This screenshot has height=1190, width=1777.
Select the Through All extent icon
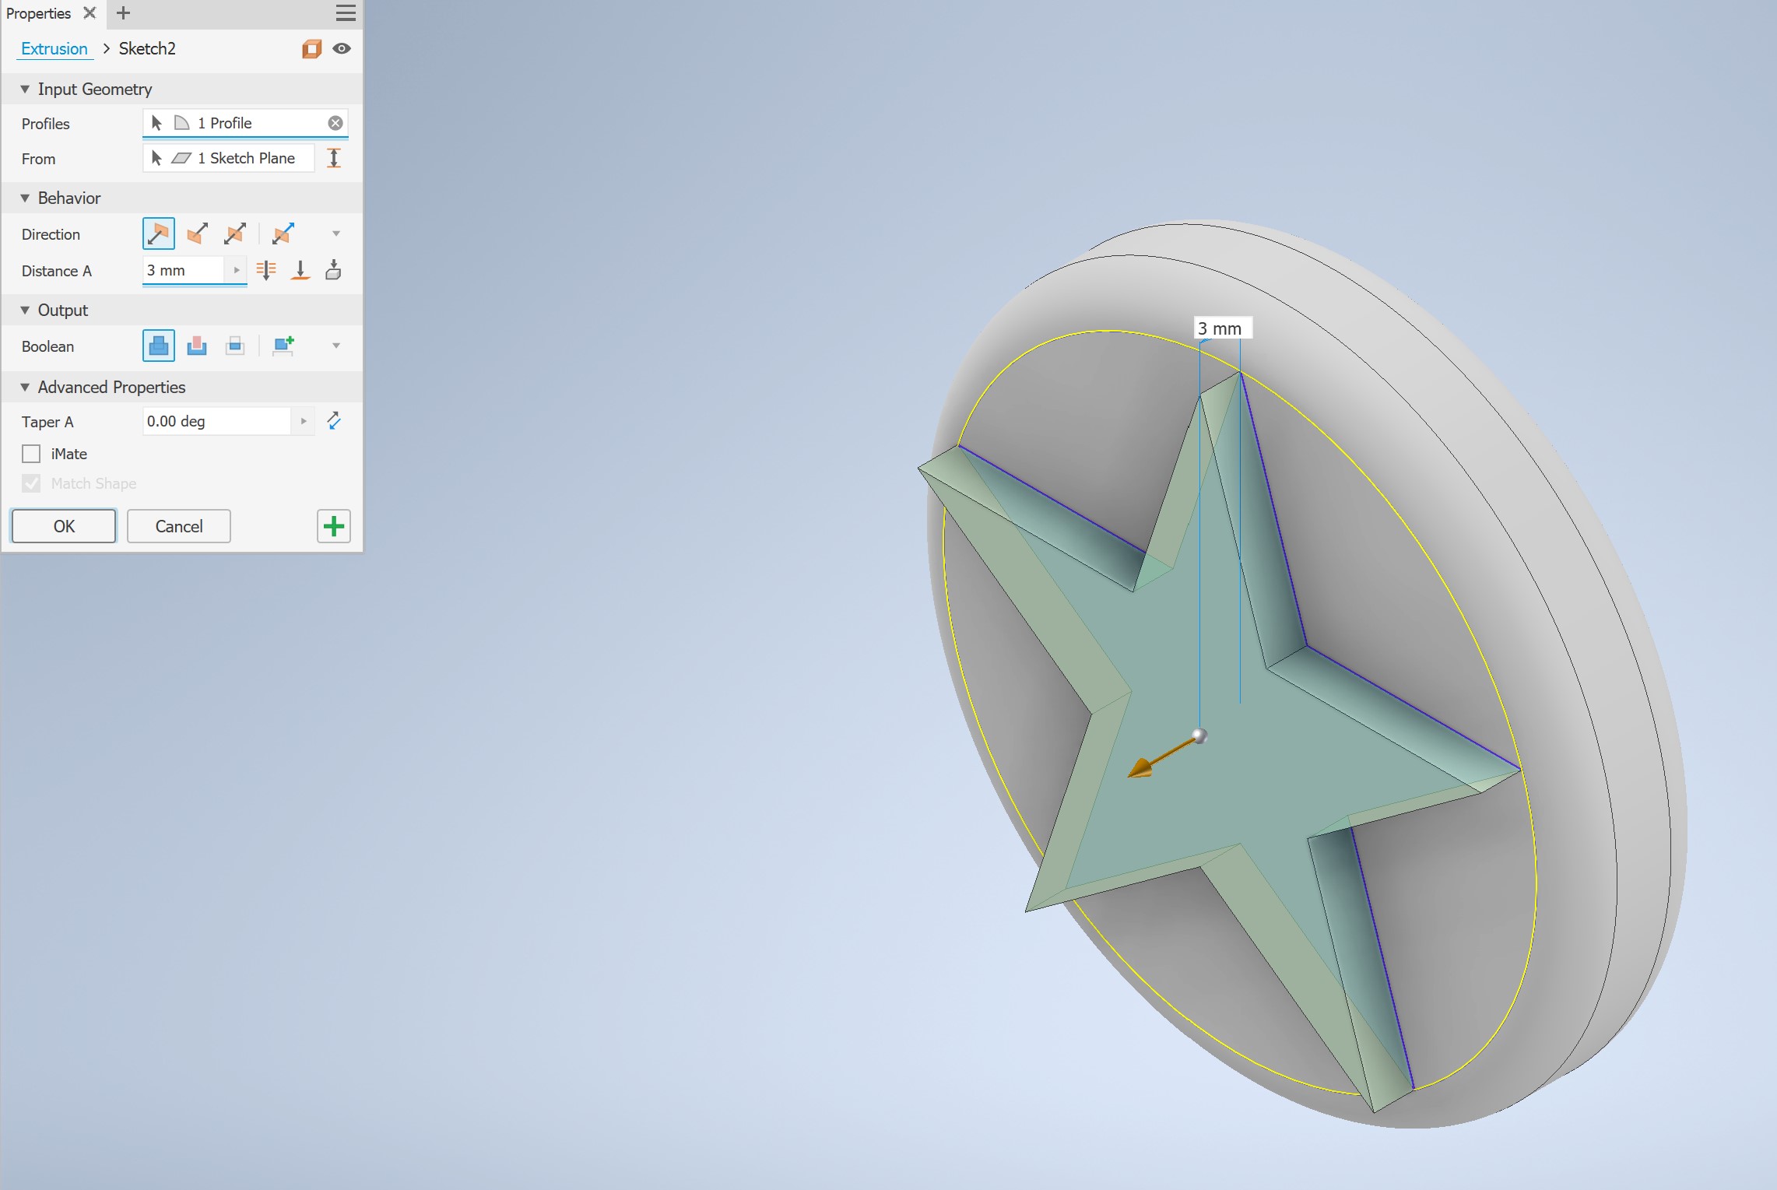pyautogui.click(x=266, y=270)
